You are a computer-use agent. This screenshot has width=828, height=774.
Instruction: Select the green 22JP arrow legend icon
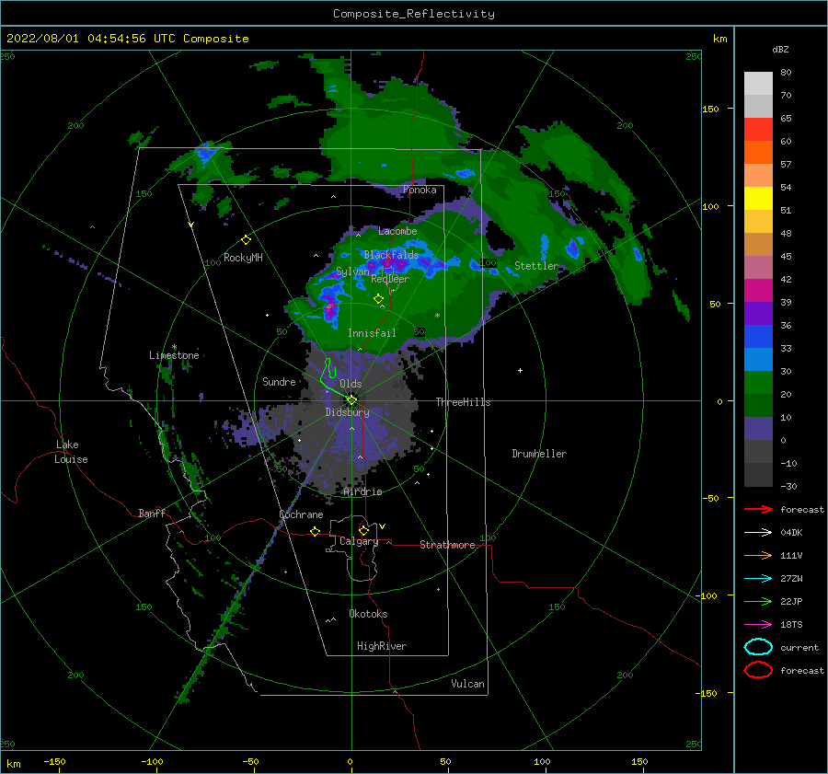758,601
